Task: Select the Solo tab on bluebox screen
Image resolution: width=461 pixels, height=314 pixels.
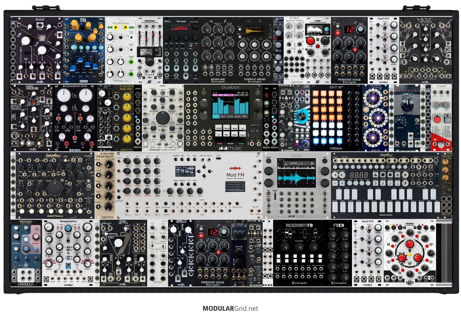Action: click(230, 116)
